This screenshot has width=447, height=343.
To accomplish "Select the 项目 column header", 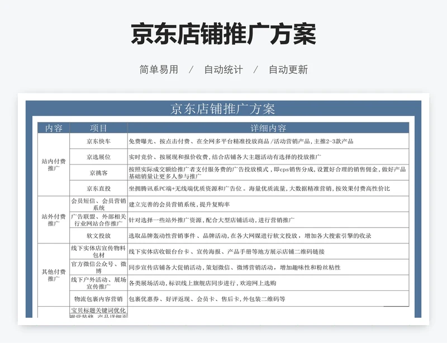I will click(99, 128).
